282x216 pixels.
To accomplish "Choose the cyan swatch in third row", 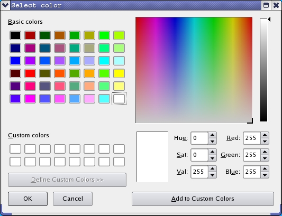I will (104, 61).
